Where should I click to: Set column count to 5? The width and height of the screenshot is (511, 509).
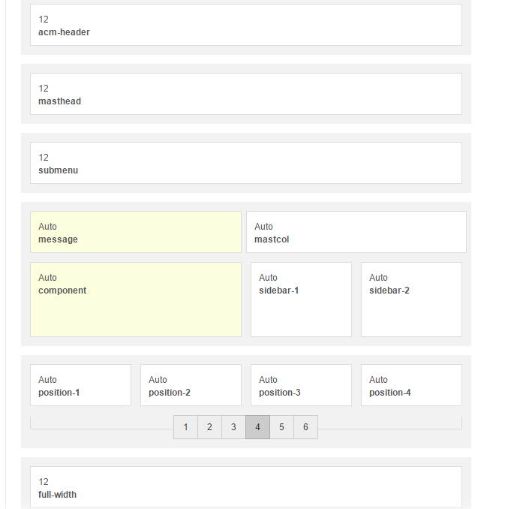click(x=281, y=427)
